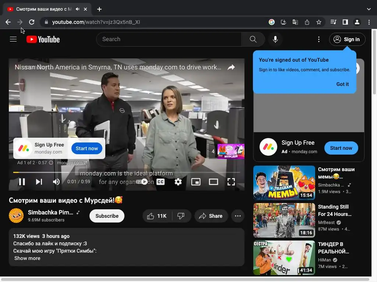Go back with browser back arrow

(x=8, y=22)
